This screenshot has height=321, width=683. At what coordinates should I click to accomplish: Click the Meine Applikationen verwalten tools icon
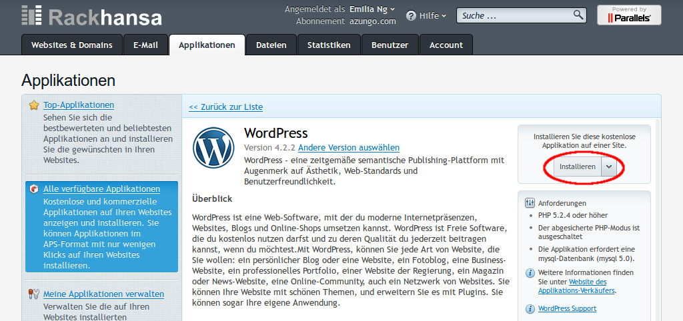pyautogui.click(x=34, y=294)
